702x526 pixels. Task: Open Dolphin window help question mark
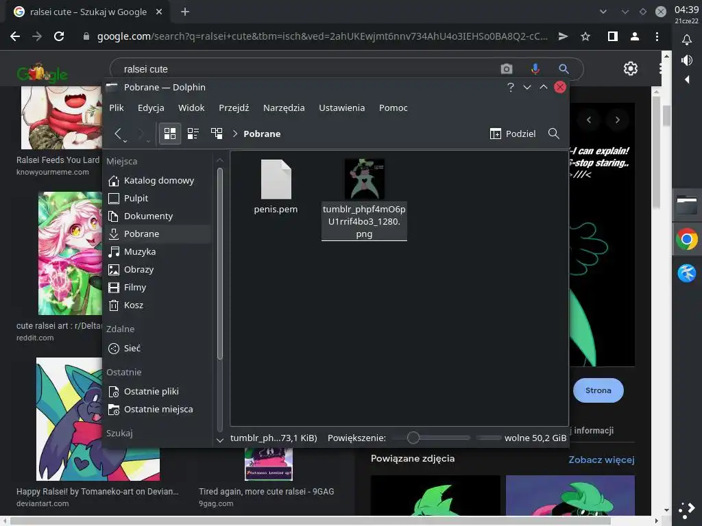click(510, 87)
